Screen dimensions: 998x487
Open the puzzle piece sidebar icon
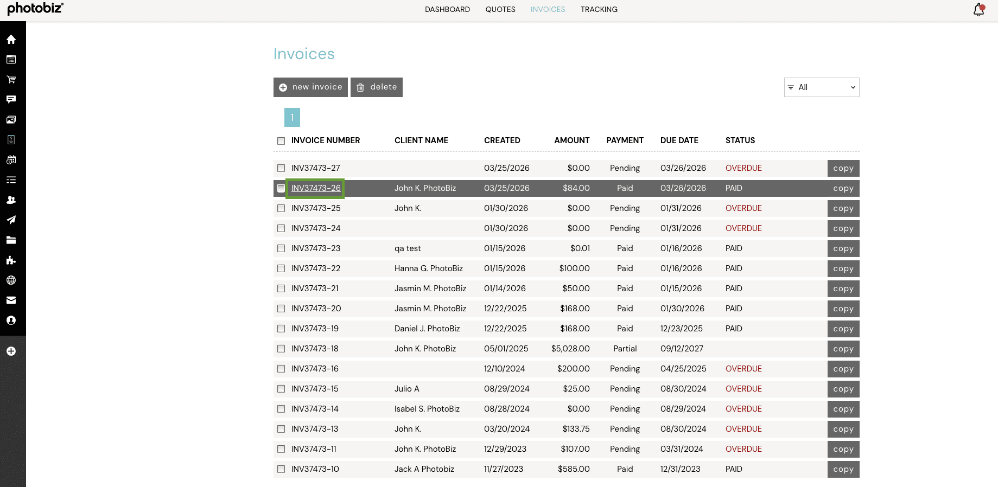click(11, 260)
